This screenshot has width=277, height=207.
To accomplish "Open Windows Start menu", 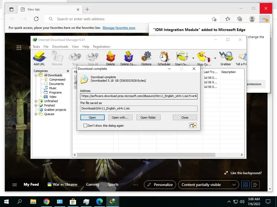I will (6, 202).
